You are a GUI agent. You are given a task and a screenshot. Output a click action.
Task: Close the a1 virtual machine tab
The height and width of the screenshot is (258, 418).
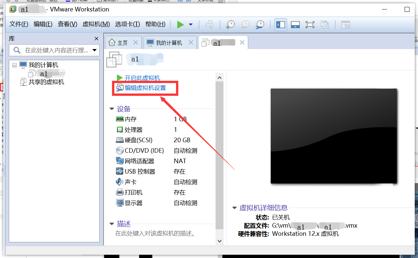click(x=242, y=43)
